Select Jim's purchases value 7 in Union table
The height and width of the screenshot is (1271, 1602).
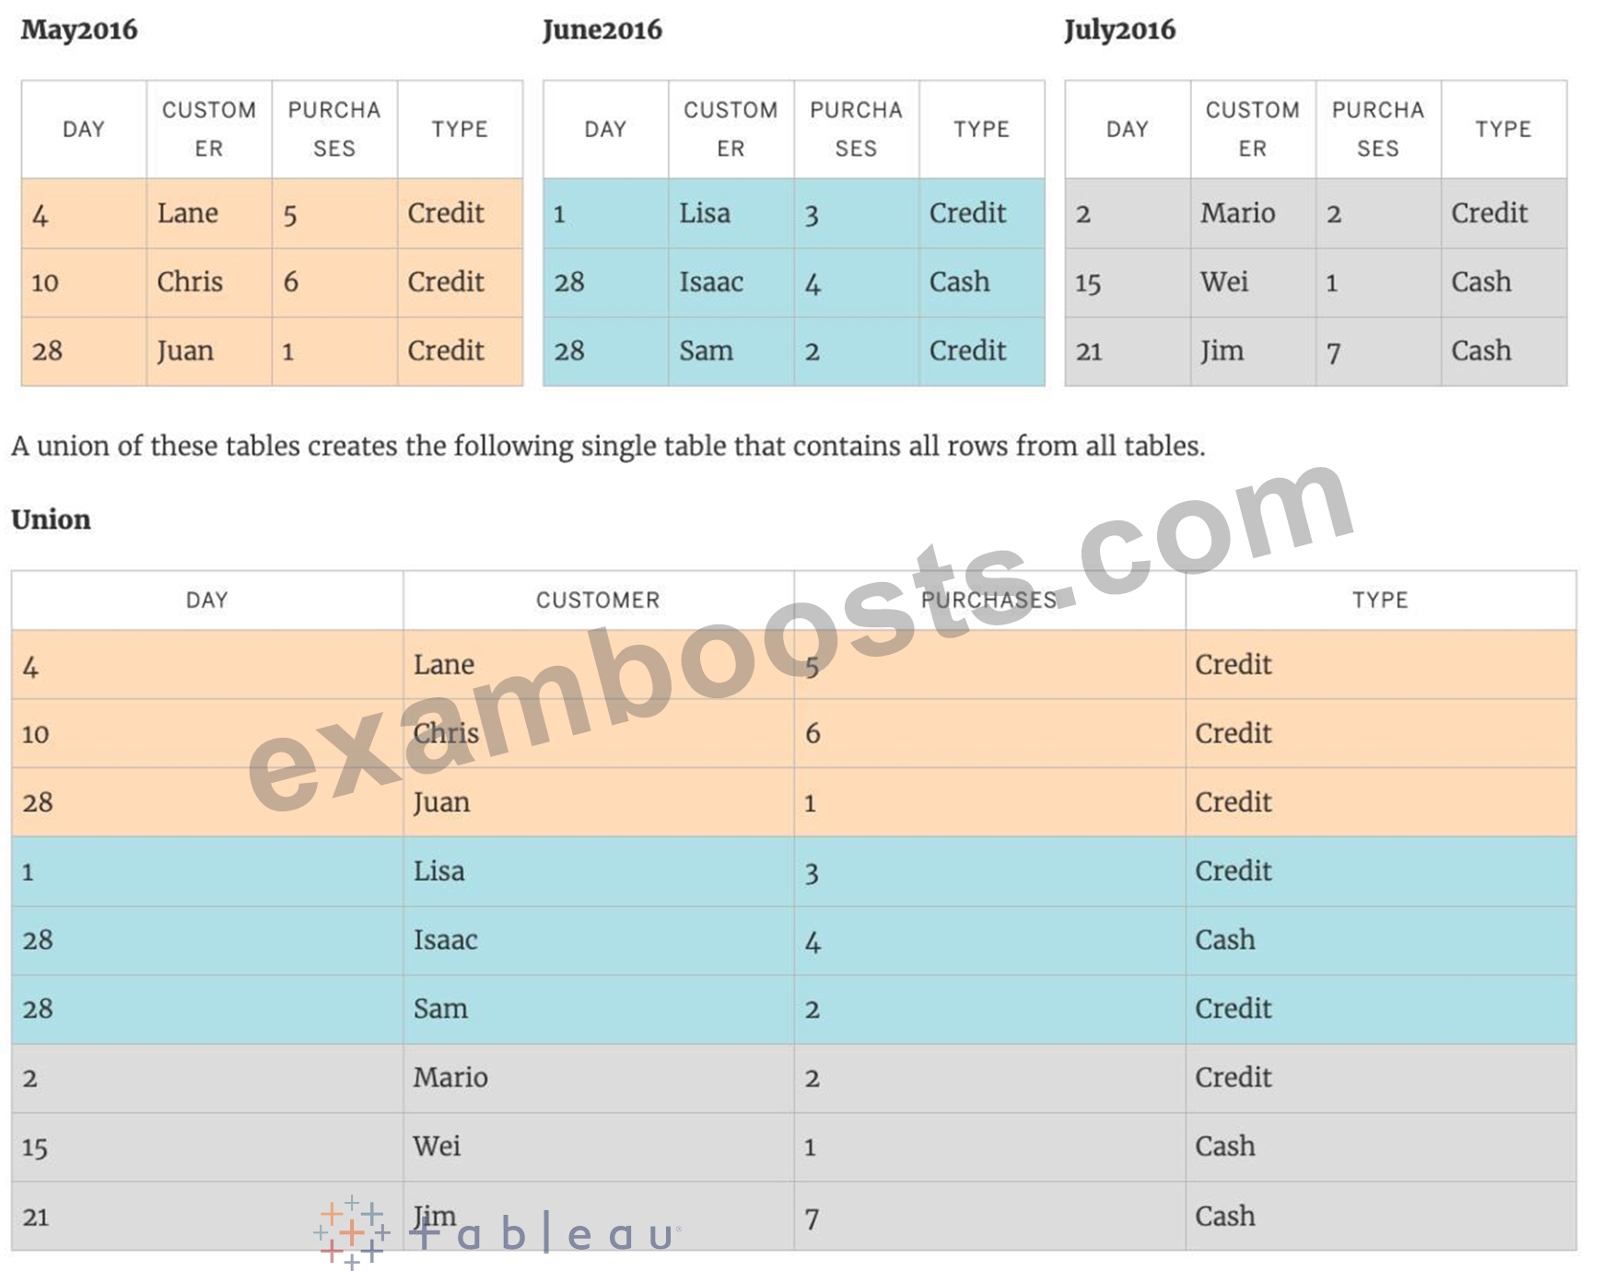tap(990, 1217)
